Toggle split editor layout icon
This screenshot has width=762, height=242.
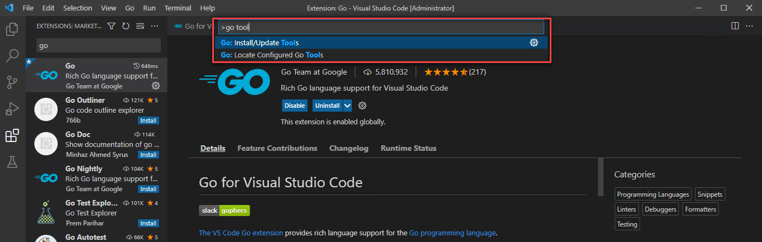(735, 26)
